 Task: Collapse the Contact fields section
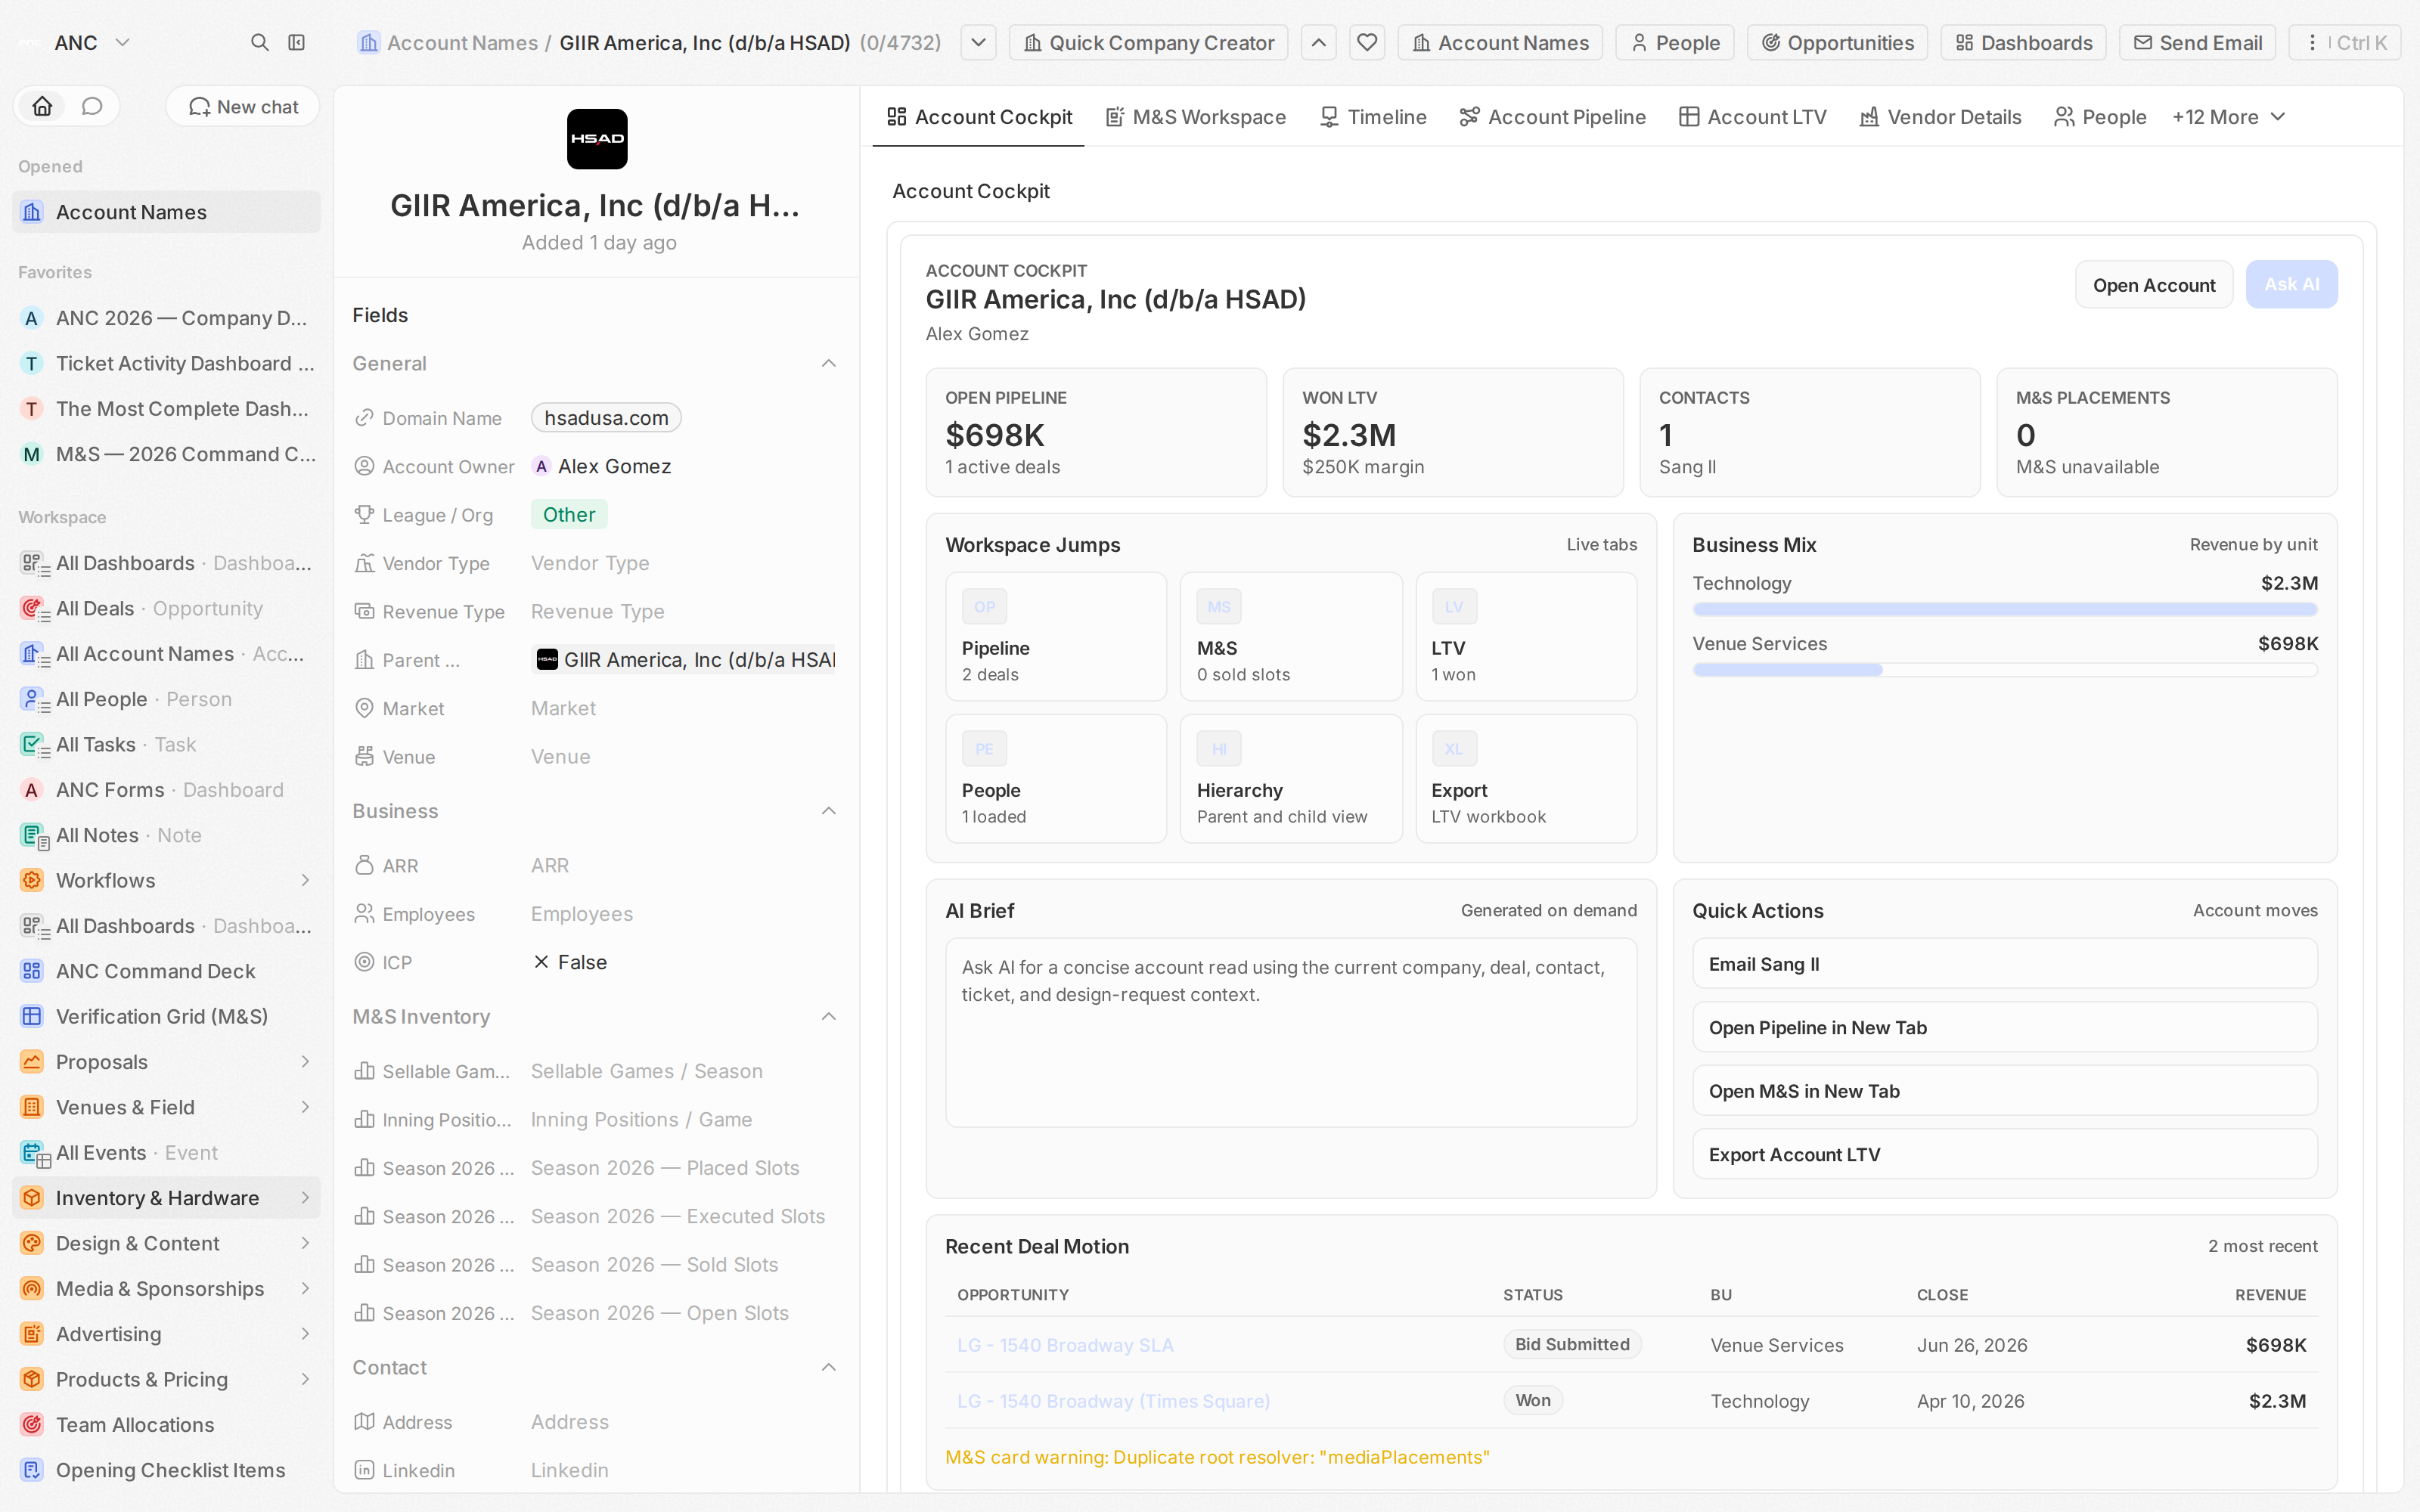click(x=828, y=1367)
